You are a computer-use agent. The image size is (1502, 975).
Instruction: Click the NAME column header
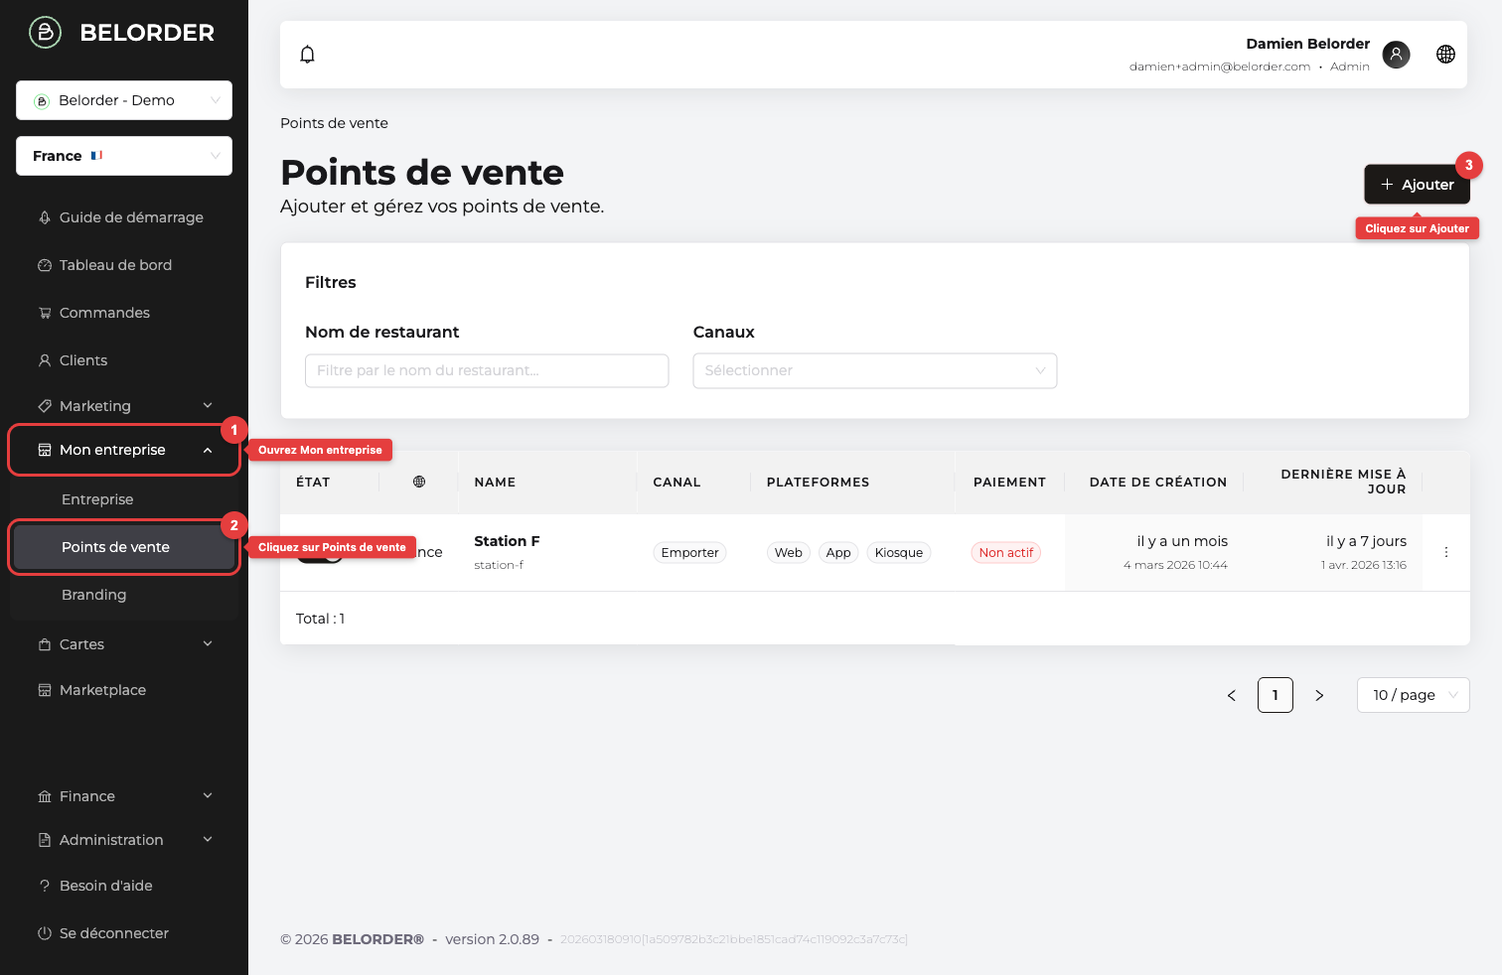(x=495, y=483)
